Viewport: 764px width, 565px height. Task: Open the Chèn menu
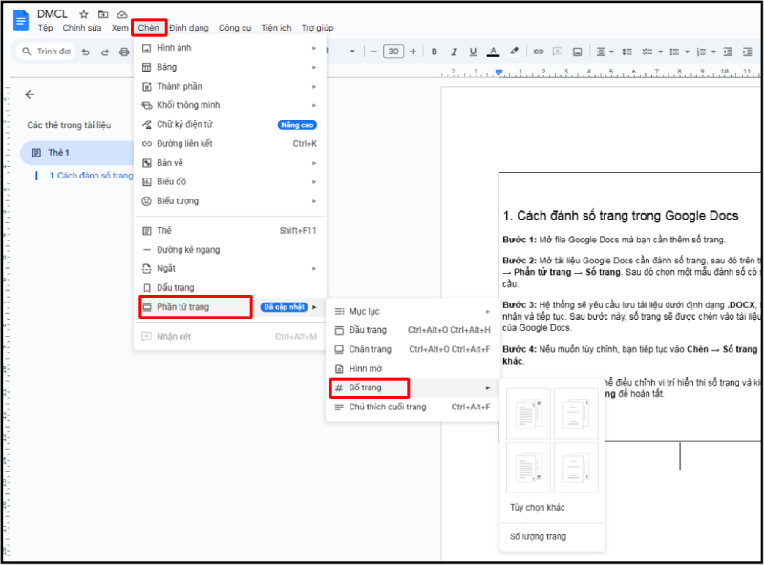[148, 28]
